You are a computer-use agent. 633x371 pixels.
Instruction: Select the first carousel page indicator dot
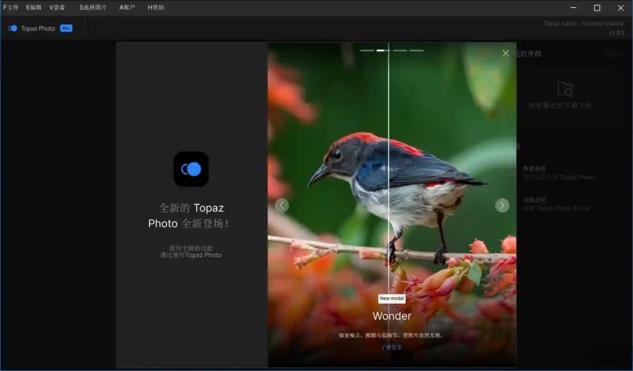[x=367, y=50]
